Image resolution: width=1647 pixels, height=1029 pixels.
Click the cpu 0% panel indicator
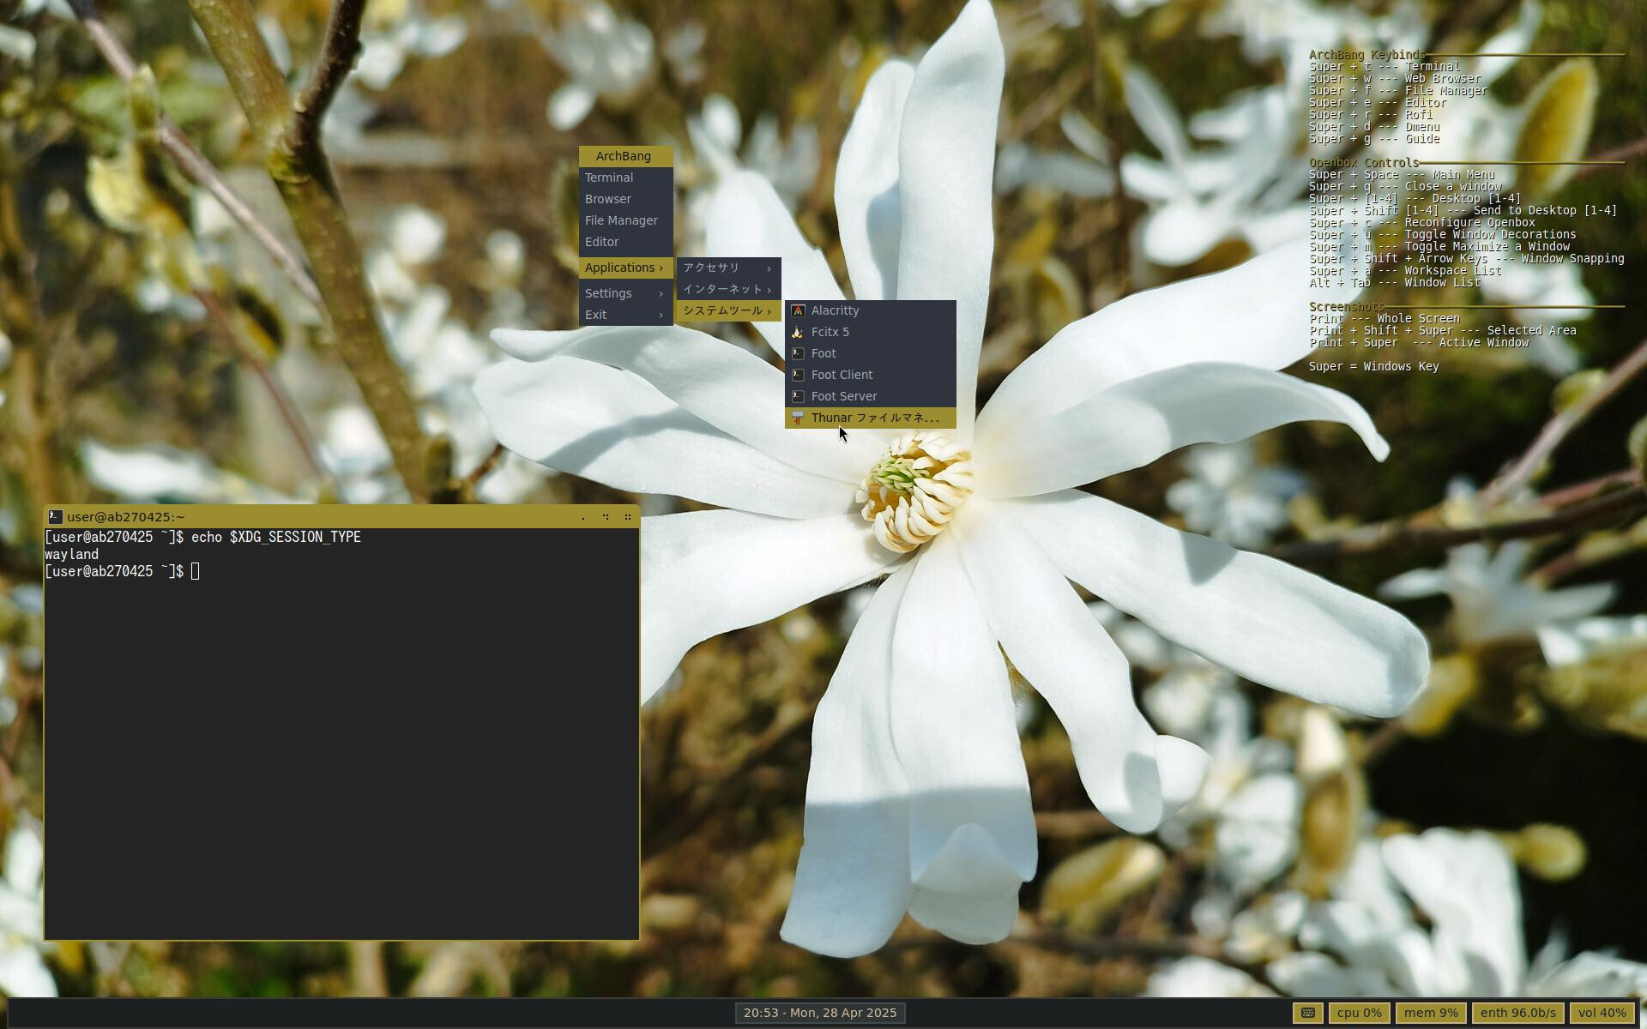click(1359, 1013)
